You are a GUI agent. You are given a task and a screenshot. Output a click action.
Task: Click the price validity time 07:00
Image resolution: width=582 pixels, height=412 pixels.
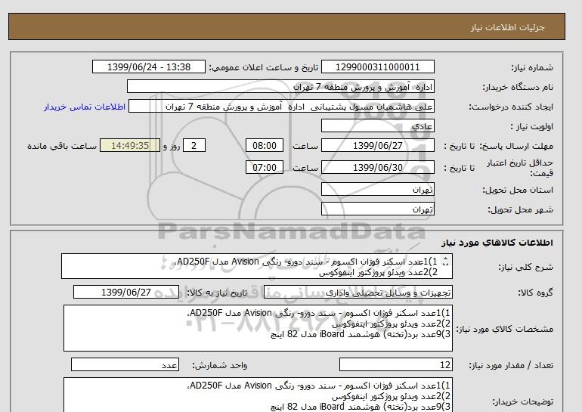tap(265, 167)
